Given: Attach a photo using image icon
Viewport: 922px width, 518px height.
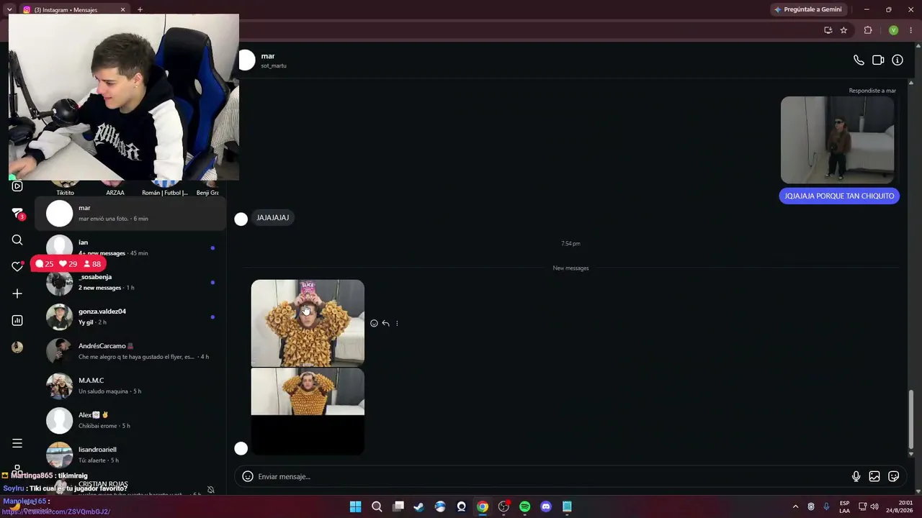Looking at the screenshot, I should [874, 476].
